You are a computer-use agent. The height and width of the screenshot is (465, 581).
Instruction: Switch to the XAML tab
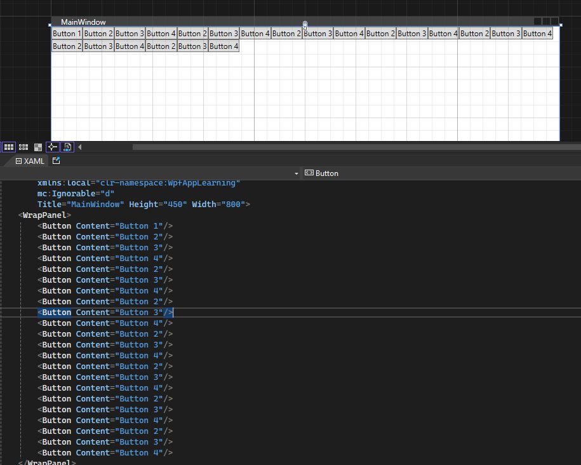[30, 161]
